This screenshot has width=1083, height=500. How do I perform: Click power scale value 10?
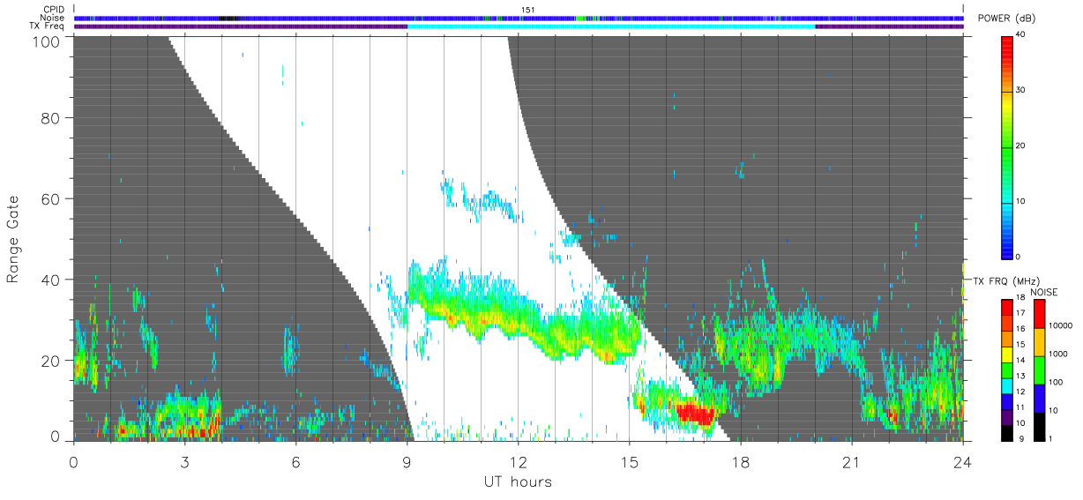1022,201
